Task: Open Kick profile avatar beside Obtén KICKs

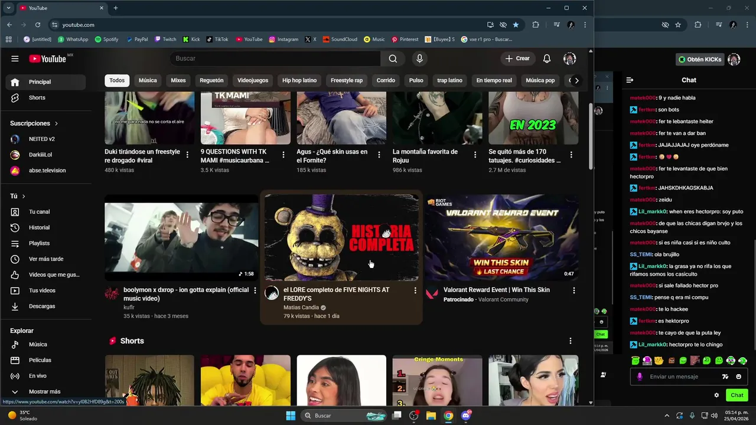Action: [x=734, y=59]
